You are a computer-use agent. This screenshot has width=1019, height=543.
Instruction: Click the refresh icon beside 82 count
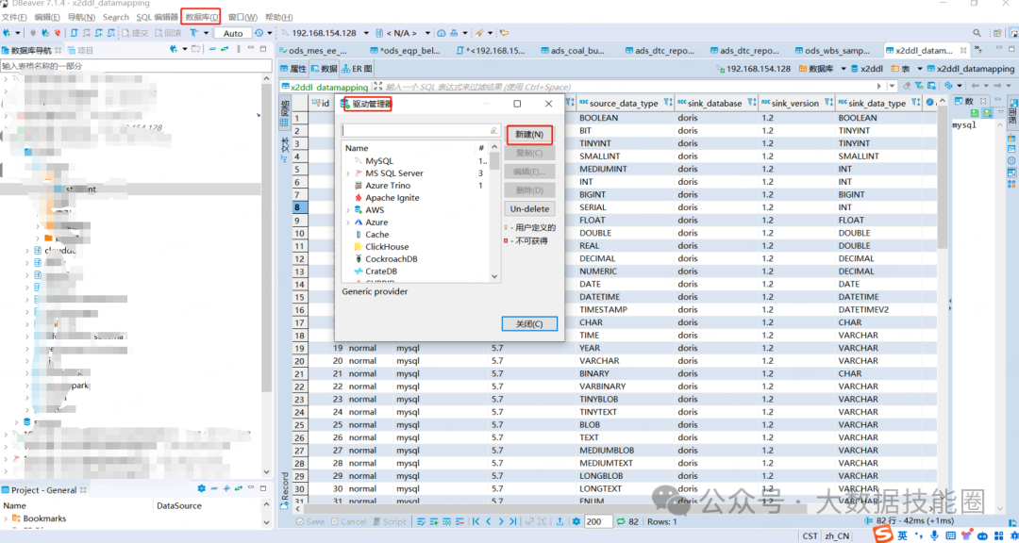pos(621,521)
